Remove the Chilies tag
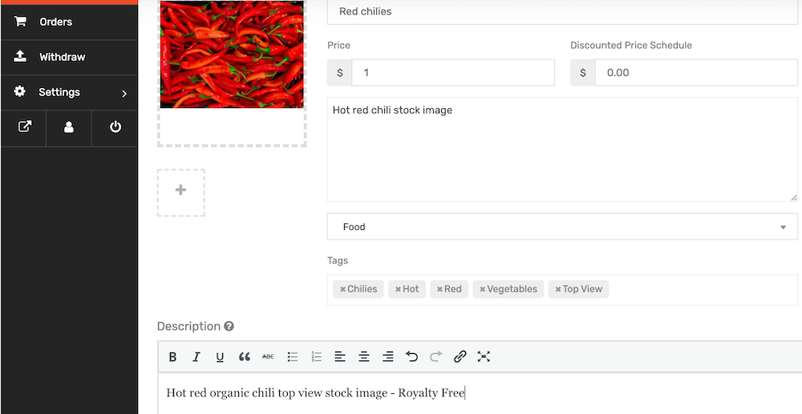The image size is (802, 414). (342, 289)
